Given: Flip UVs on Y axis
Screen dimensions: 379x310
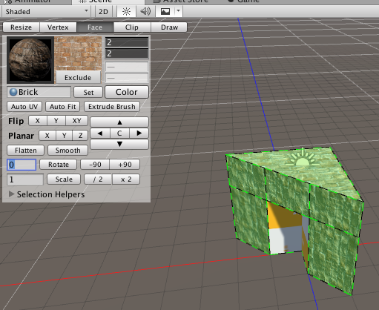Looking at the screenshot, I should [x=56, y=121].
